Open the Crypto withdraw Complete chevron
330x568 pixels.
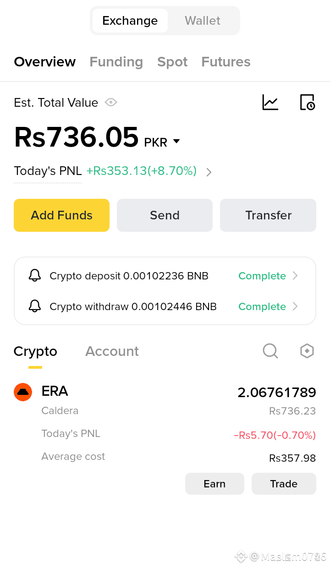pyautogui.click(x=295, y=306)
